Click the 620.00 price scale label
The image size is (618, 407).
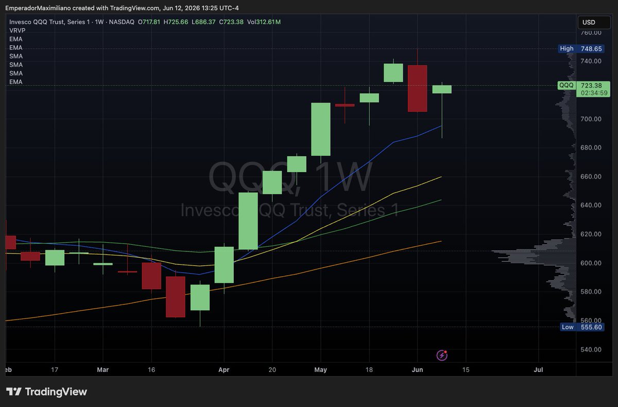tap(591, 234)
